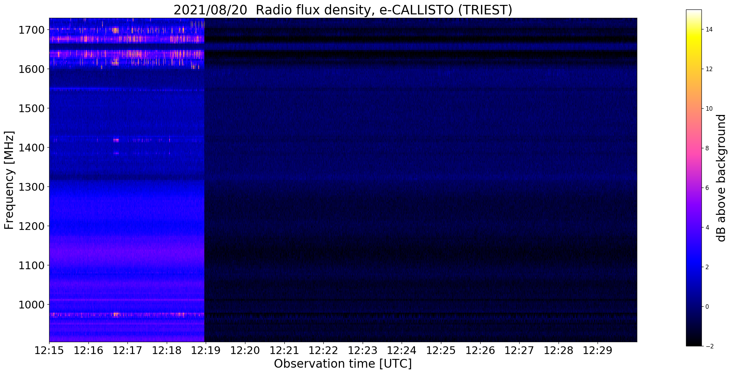Click the 1300 frequency tick label
Screen dimensions: 732x374
[x=32, y=187]
